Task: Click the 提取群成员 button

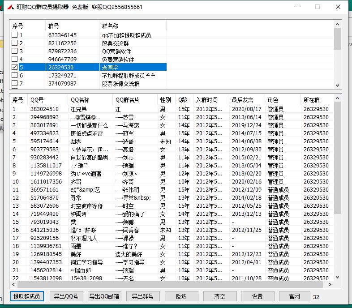Action: point(27,296)
